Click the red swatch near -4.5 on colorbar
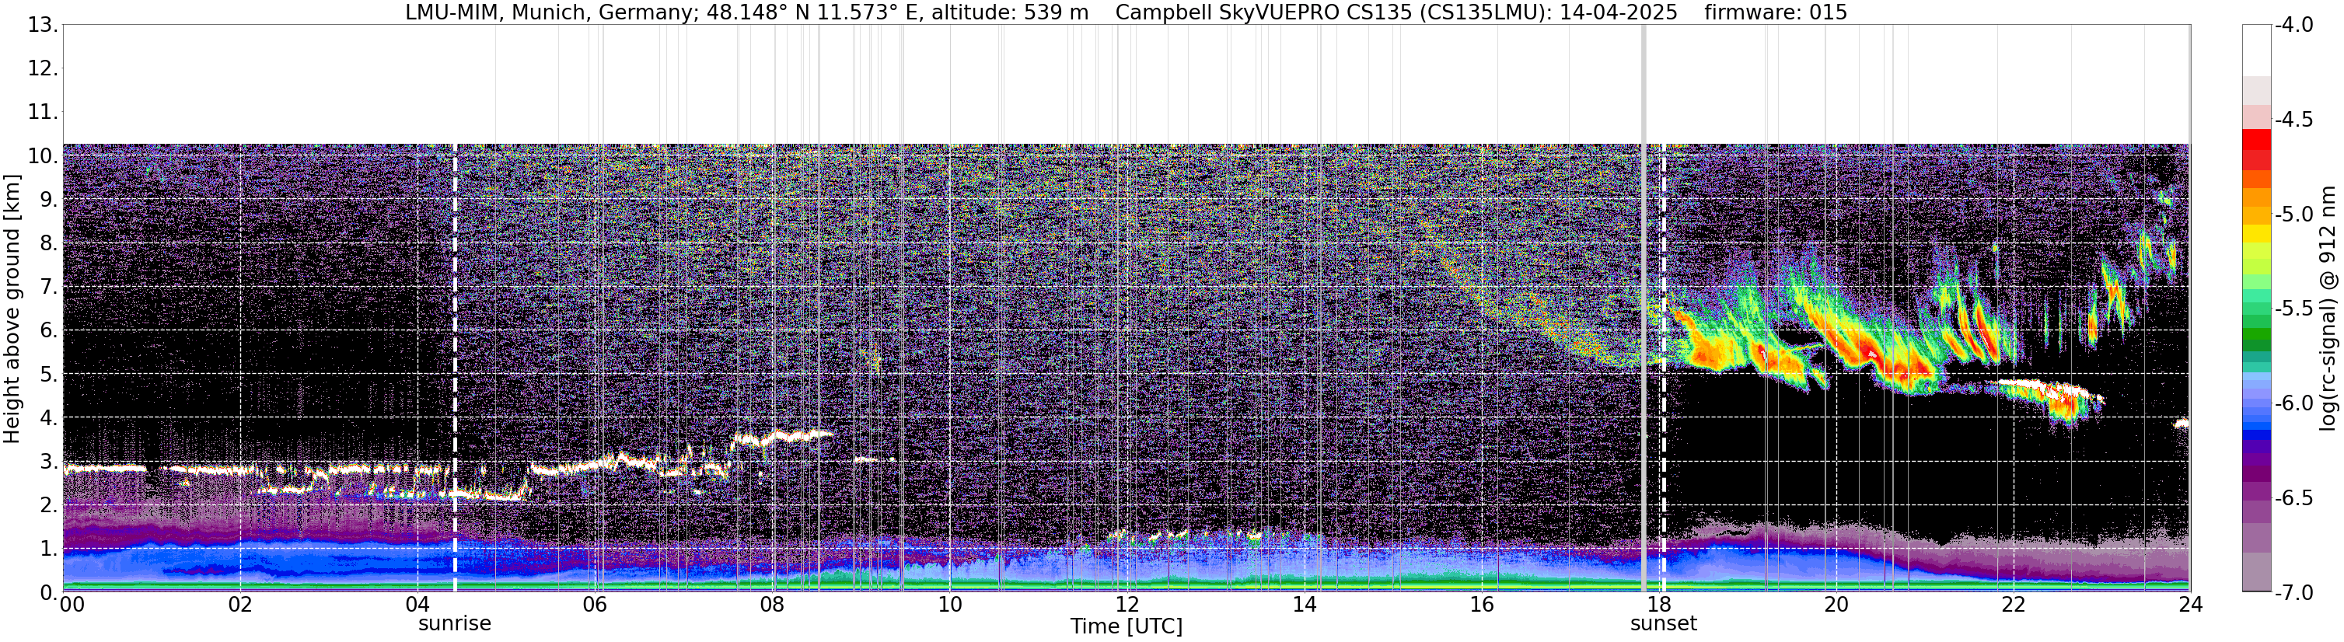Screen dimensions: 2344x642 [x=2257, y=139]
